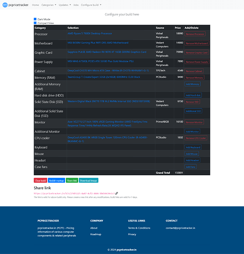
Task: Open the TeamGroup T-Create Expert RAM link
Action: [104, 77]
